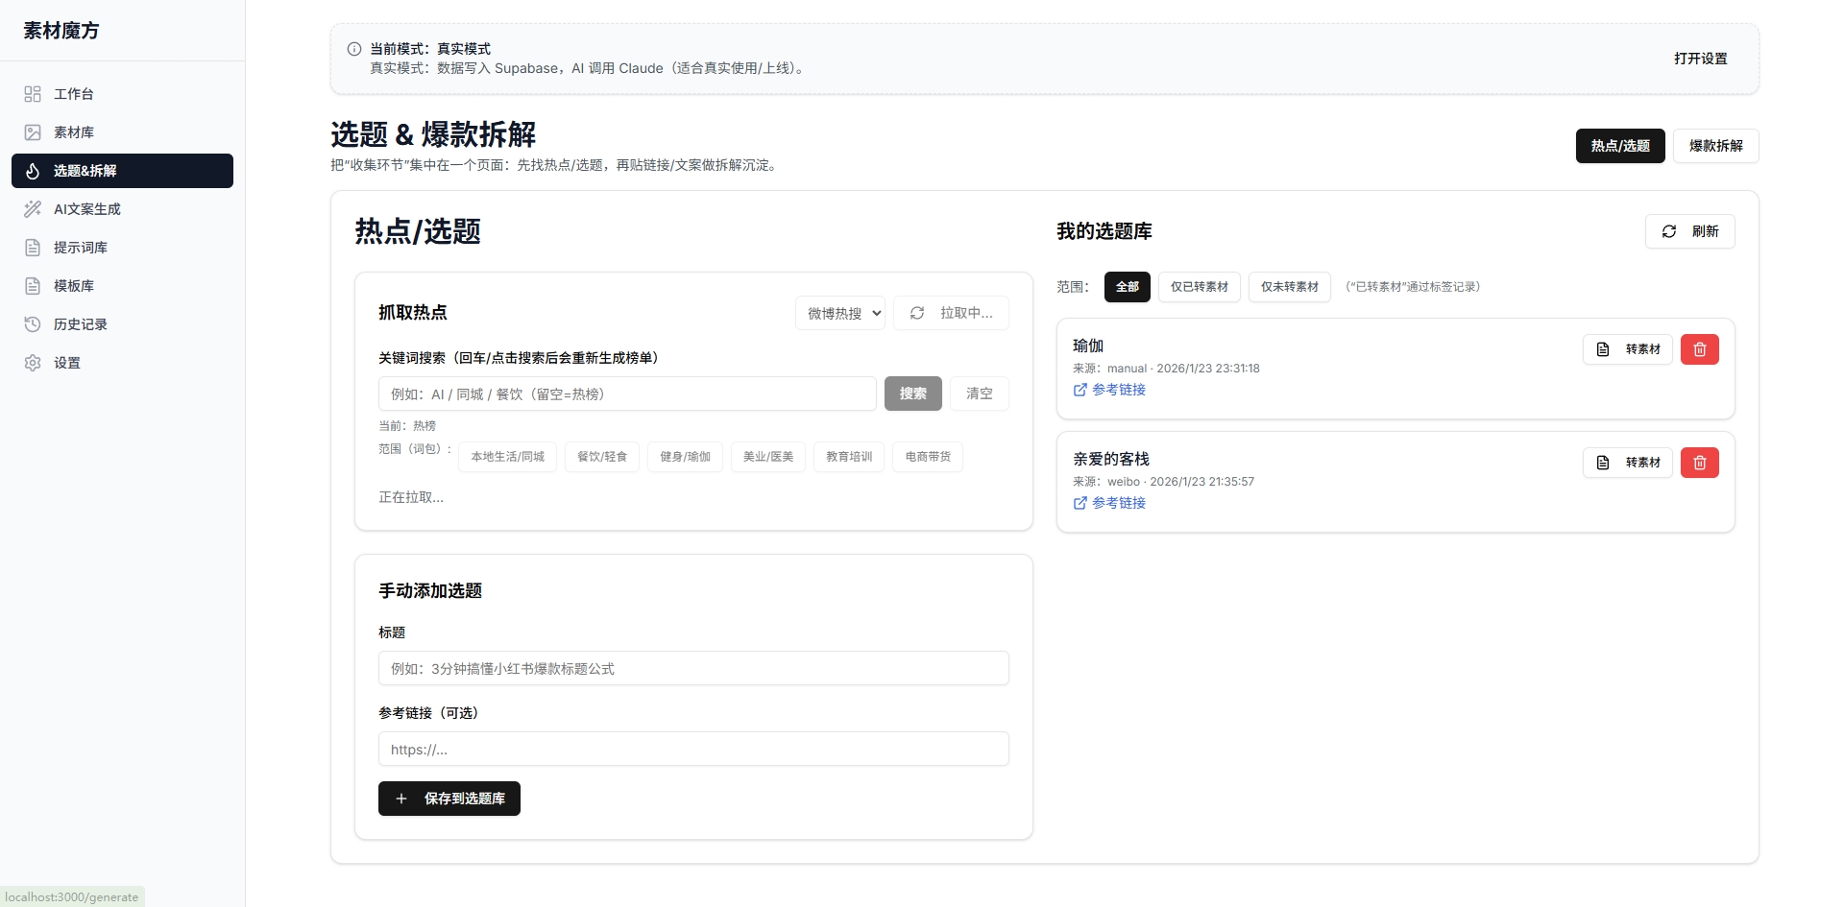Click the 保存到选题库 button

tap(449, 798)
